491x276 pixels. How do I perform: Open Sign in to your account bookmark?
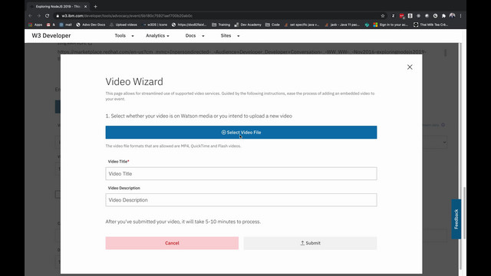[x=390, y=25]
